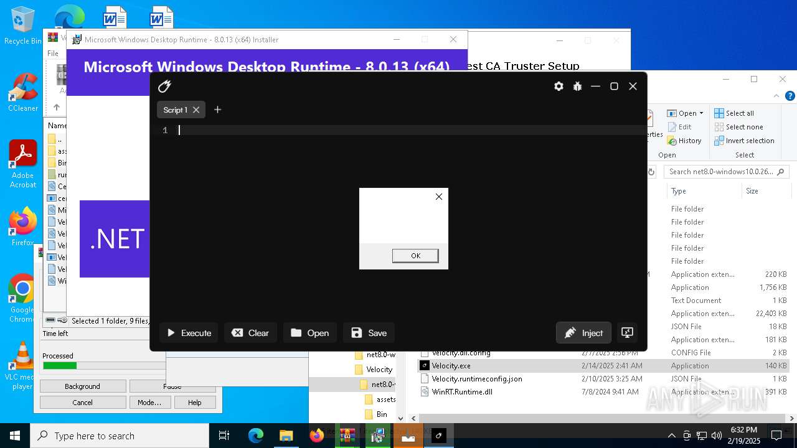This screenshot has width=797, height=448.
Task: Click the screen icon beside Inject
Action: pos(627,333)
